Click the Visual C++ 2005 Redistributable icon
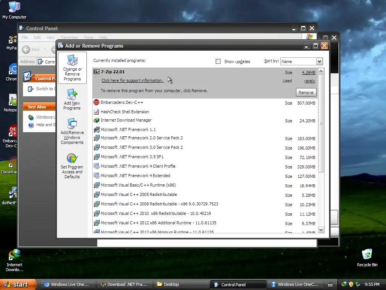The image size is (386, 290). coord(96,194)
